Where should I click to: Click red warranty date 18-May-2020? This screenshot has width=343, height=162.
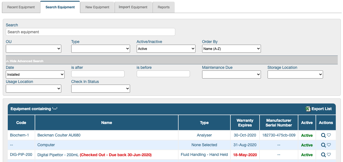coord(245,155)
